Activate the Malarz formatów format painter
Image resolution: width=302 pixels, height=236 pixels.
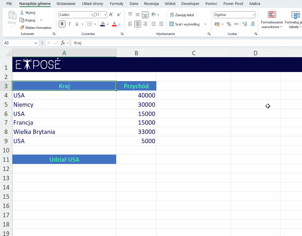[36, 27]
